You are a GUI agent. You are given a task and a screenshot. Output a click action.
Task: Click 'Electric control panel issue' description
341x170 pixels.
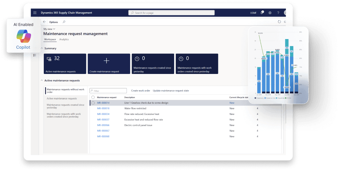tap(138, 125)
